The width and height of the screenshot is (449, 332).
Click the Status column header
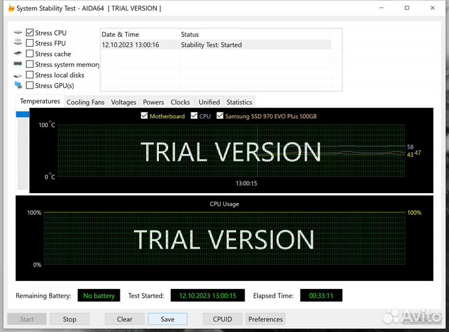click(x=255, y=34)
